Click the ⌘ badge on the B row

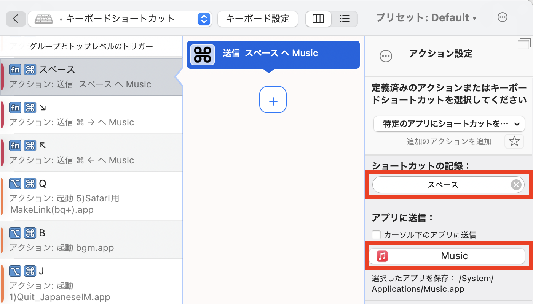pos(30,233)
